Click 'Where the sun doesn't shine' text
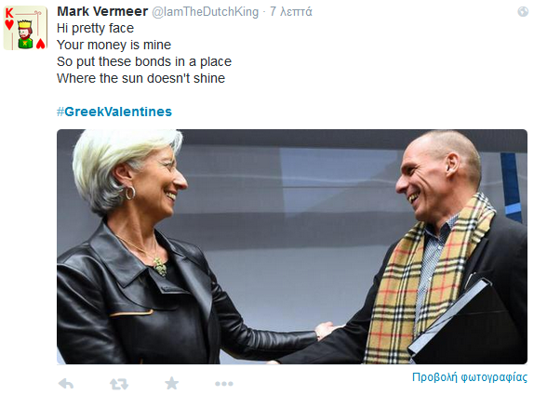The height and width of the screenshot is (395, 534). [x=141, y=78]
